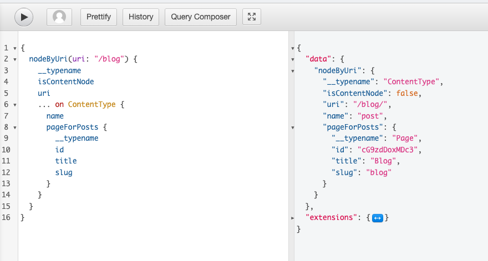The image size is (488, 261).
Task: Click the nodeByUri field name in query
Action: point(48,59)
